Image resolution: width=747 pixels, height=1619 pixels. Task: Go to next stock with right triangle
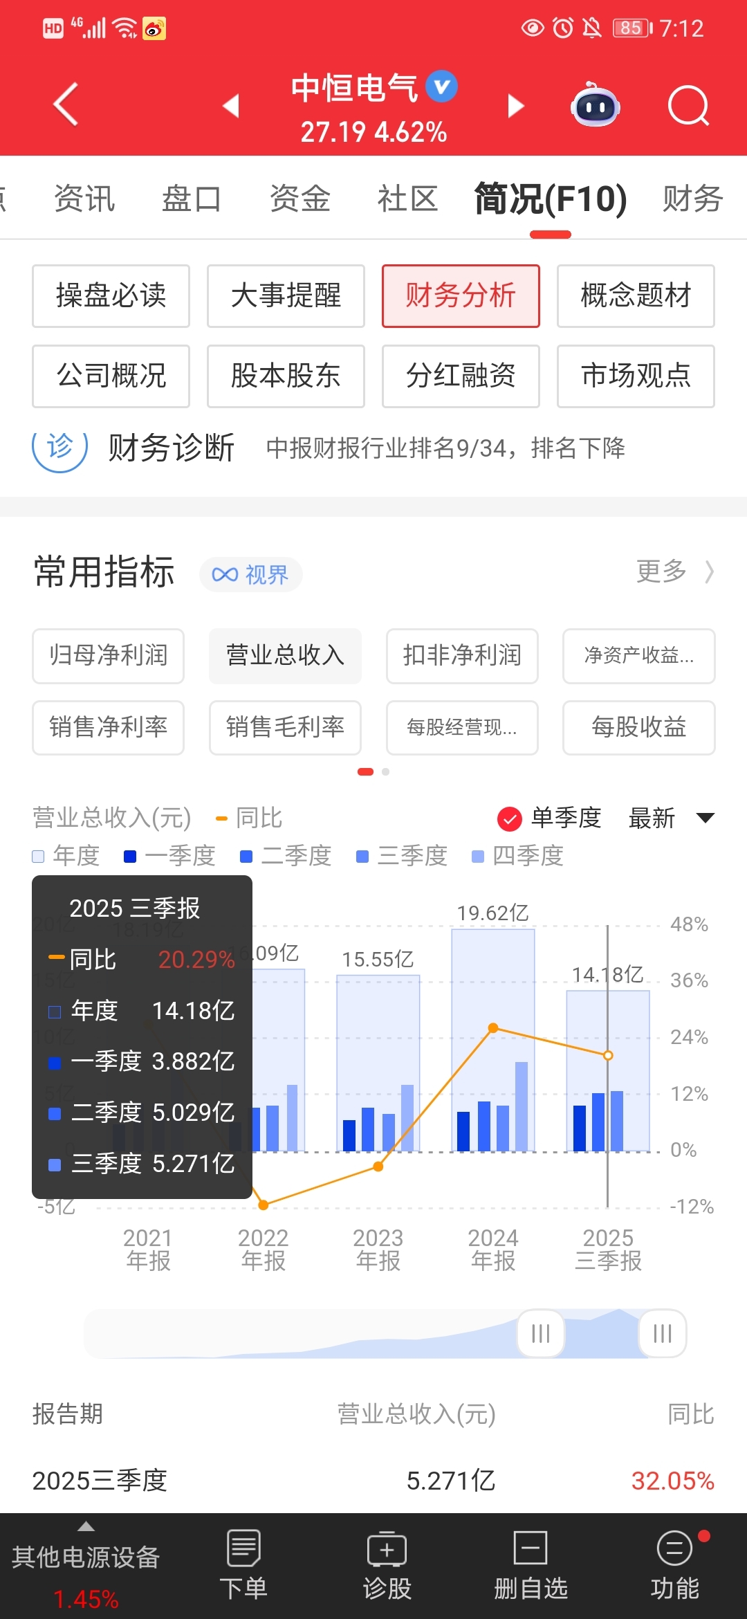[x=516, y=106]
